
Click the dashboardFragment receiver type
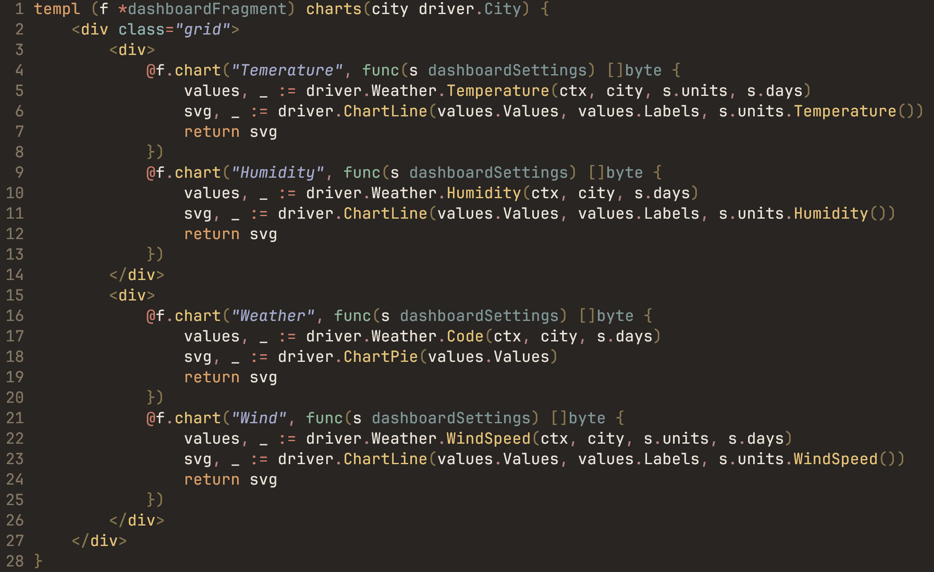tap(207, 9)
